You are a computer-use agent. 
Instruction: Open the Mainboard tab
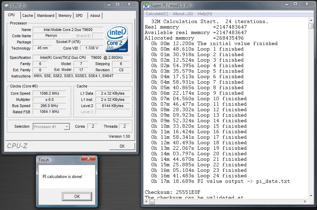[46, 15]
